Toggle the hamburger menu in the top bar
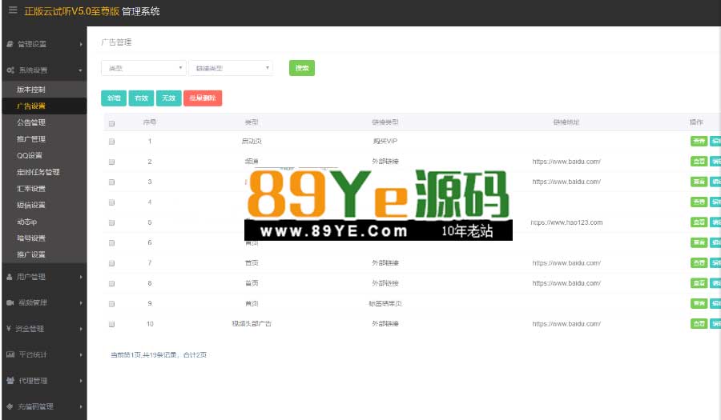 tap(13, 10)
